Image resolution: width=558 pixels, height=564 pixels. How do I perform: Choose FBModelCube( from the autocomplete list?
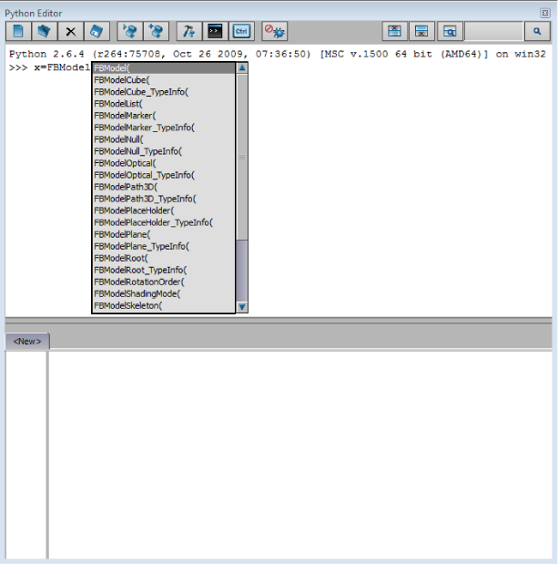click(164, 80)
